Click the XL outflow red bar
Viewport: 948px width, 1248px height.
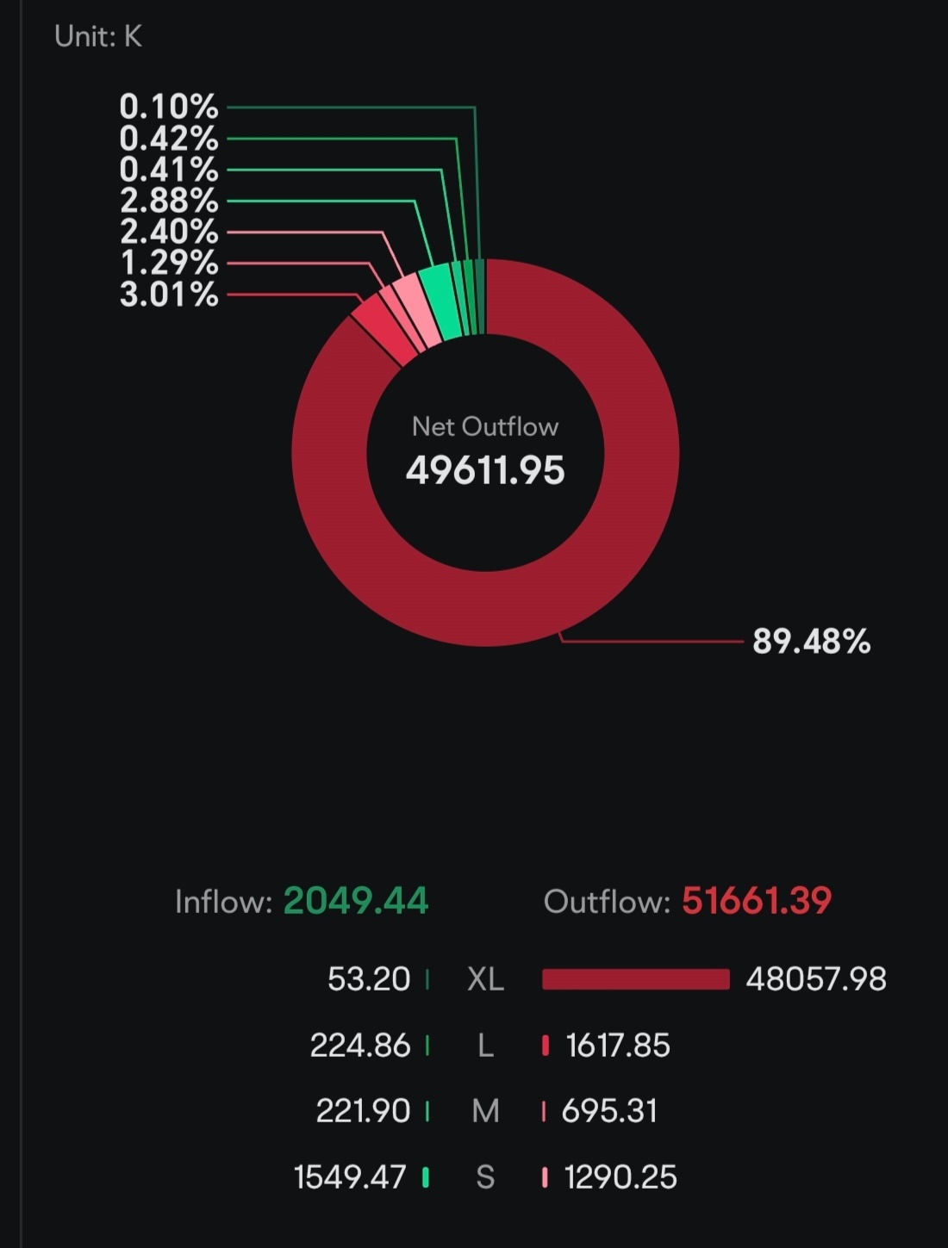coord(635,979)
